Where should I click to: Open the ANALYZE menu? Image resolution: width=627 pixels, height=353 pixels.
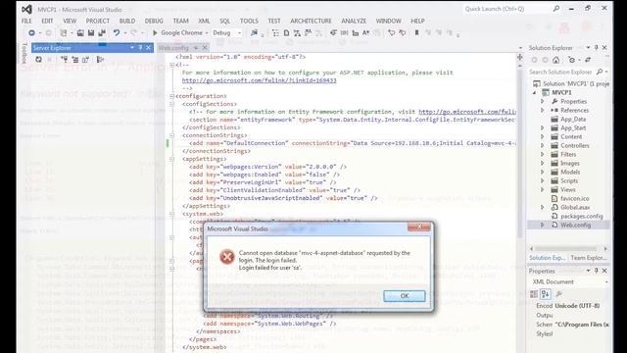coord(354,21)
